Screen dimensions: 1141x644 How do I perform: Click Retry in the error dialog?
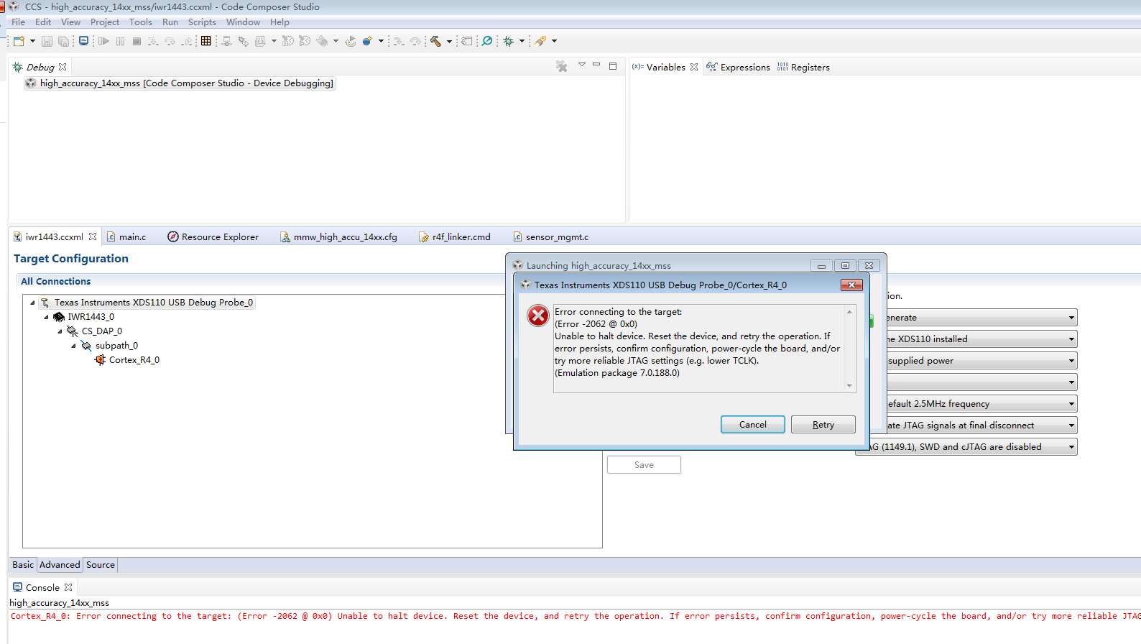coord(823,425)
